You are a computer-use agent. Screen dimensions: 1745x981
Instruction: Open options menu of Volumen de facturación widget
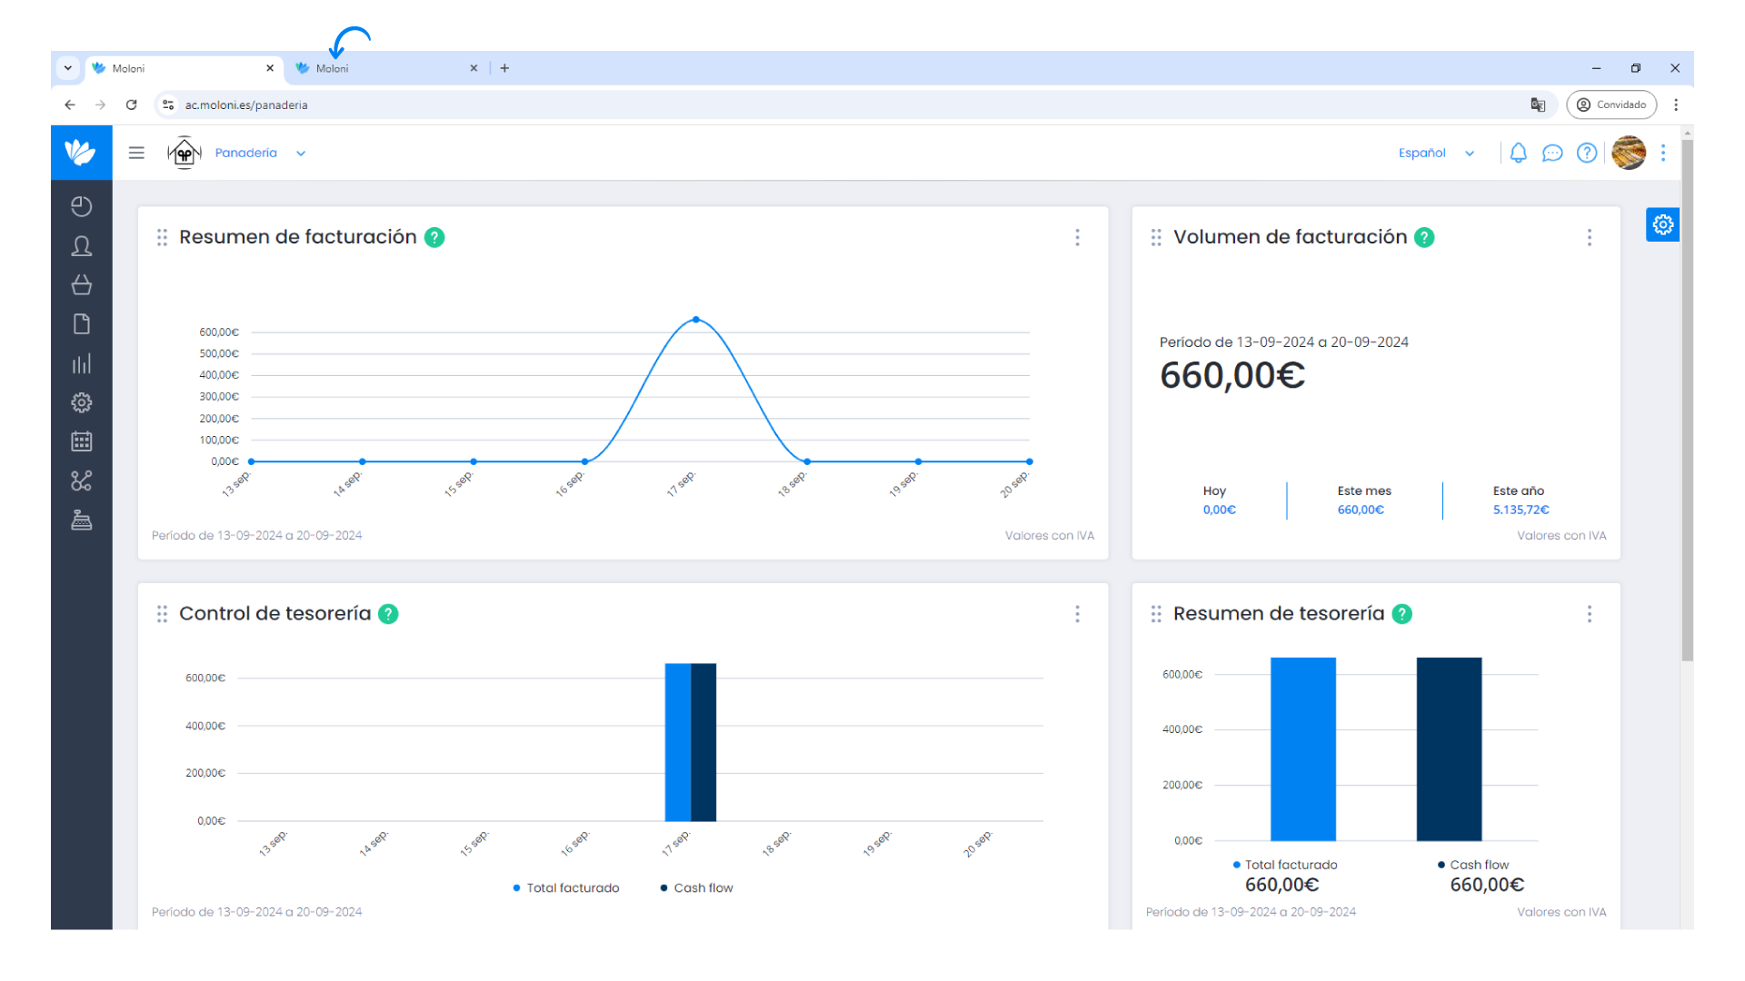1590,237
